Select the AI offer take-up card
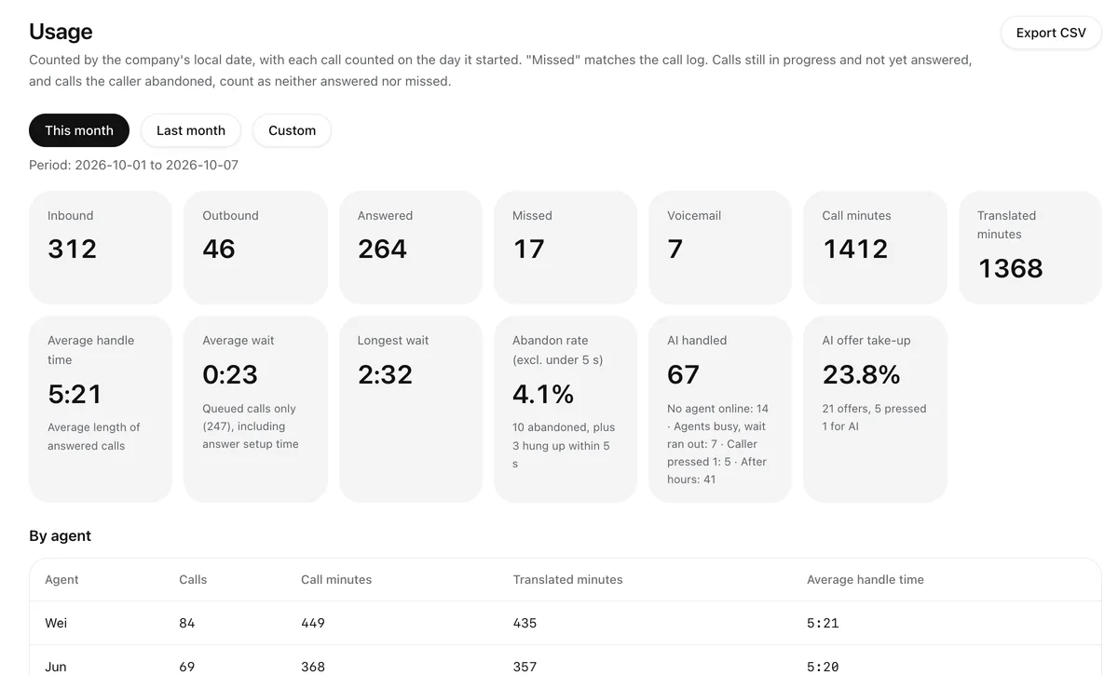Screen dimensions: 1118x675 (x=875, y=410)
